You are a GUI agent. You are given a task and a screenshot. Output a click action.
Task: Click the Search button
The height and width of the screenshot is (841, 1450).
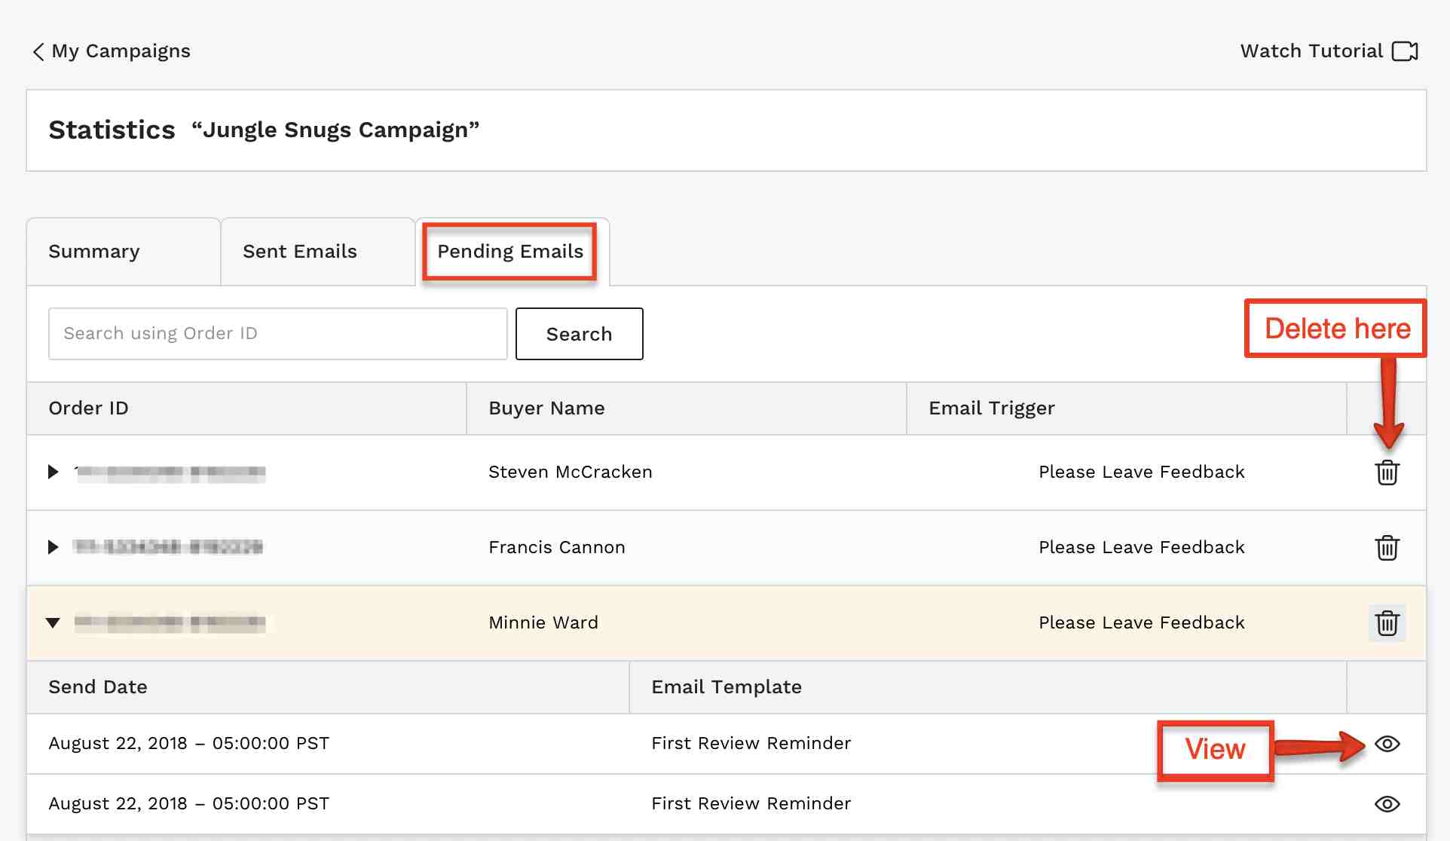click(x=579, y=334)
